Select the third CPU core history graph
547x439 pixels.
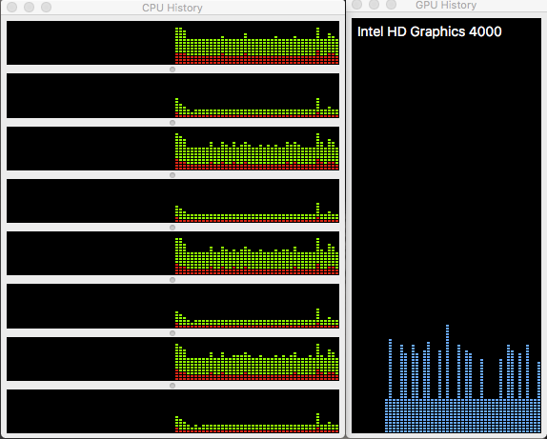point(173,149)
